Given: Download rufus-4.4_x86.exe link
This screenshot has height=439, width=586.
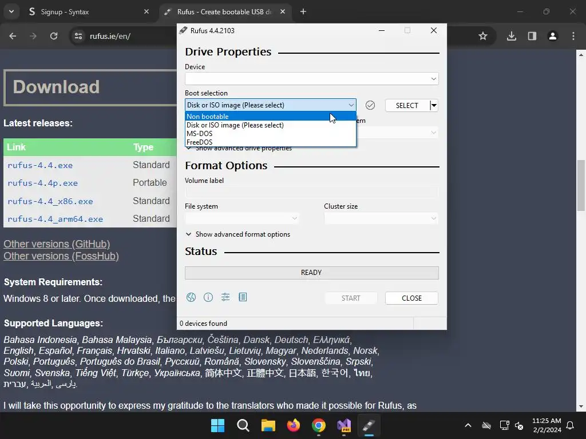Looking at the screenshot, I should (50, 201).
